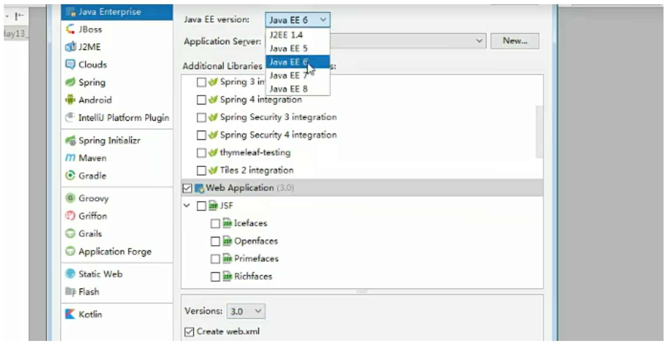Viewport: 669px width, 346px height.
Task: Select the Kotlin project type label
Action: pos(90,314)
